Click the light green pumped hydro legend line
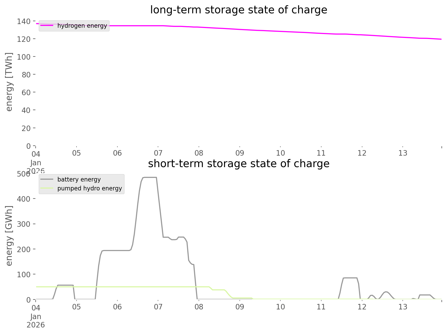This screenshot has width=447, height=334. tap(47, 188)
